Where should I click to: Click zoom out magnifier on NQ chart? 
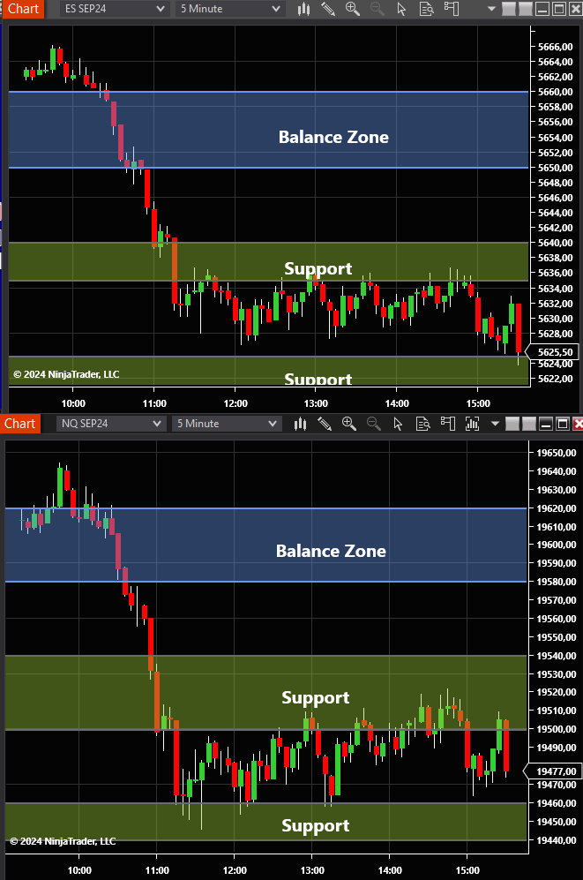tap(374, 424)
